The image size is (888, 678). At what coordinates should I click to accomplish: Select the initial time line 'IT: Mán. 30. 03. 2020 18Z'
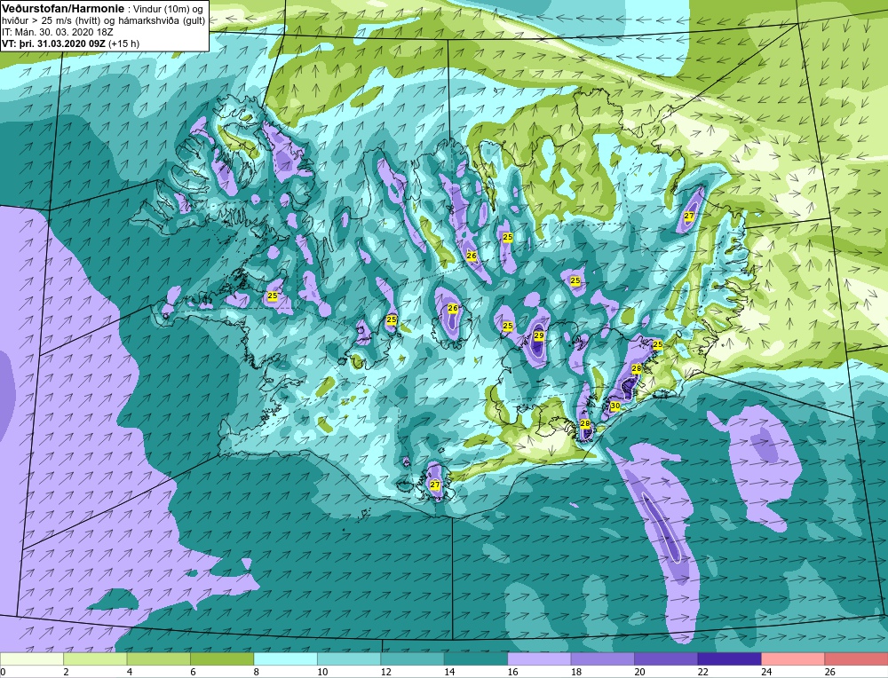[58, 32]
